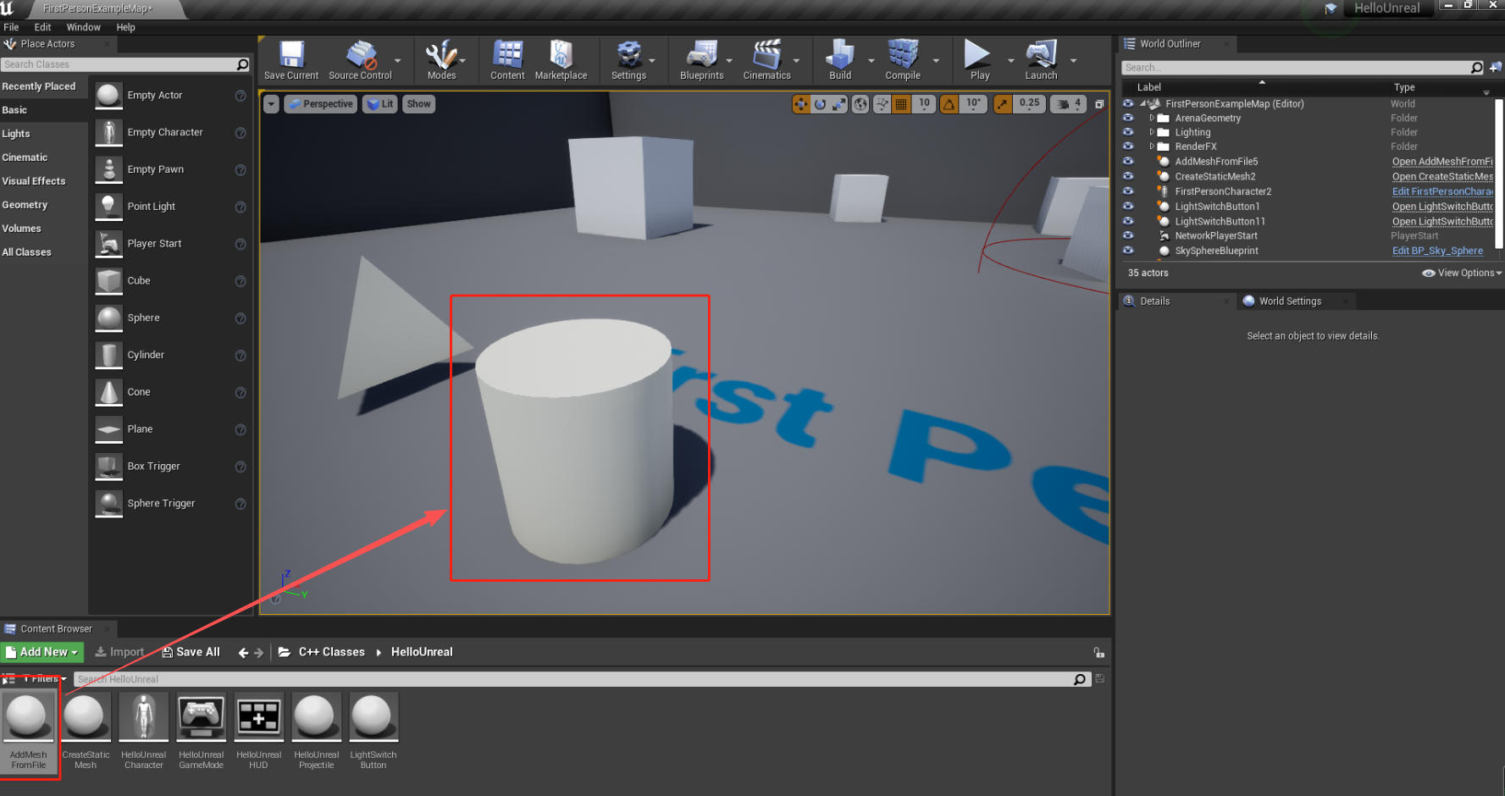This screenshot has height=796, width=1505.
Task: Open the Window menu
Action: [83, 27]
